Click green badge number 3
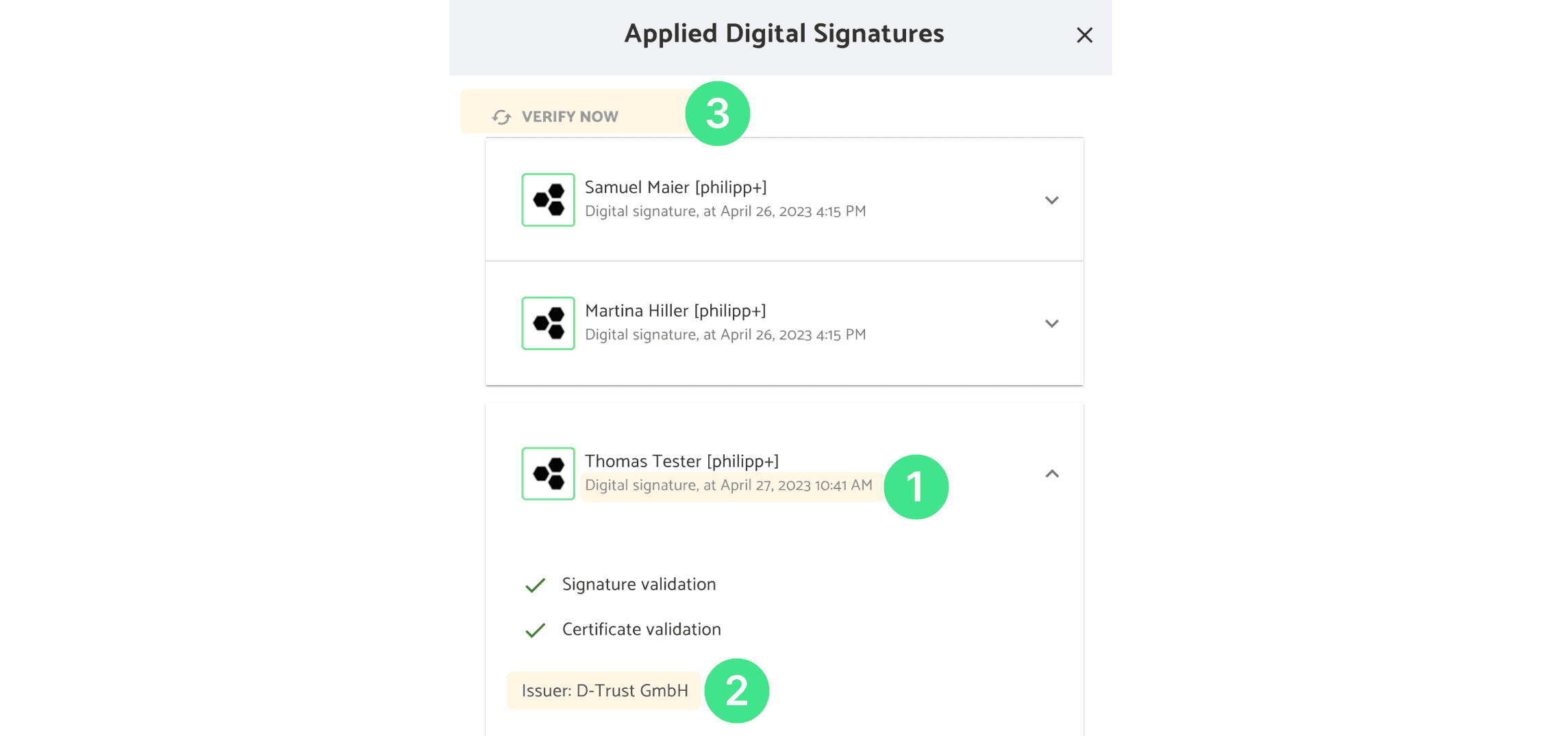 tap(717, 113)
